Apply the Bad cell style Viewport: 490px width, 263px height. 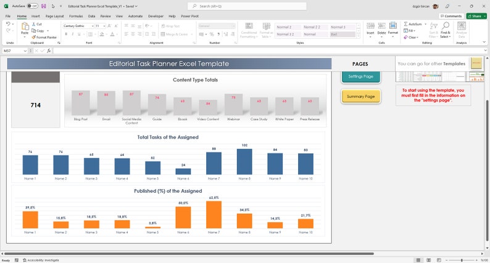tap(343, 34)
